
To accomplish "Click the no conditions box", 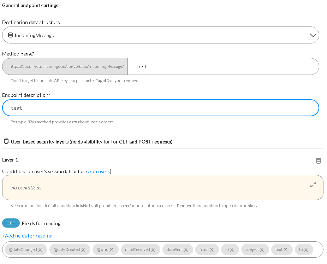I will 163,187.
